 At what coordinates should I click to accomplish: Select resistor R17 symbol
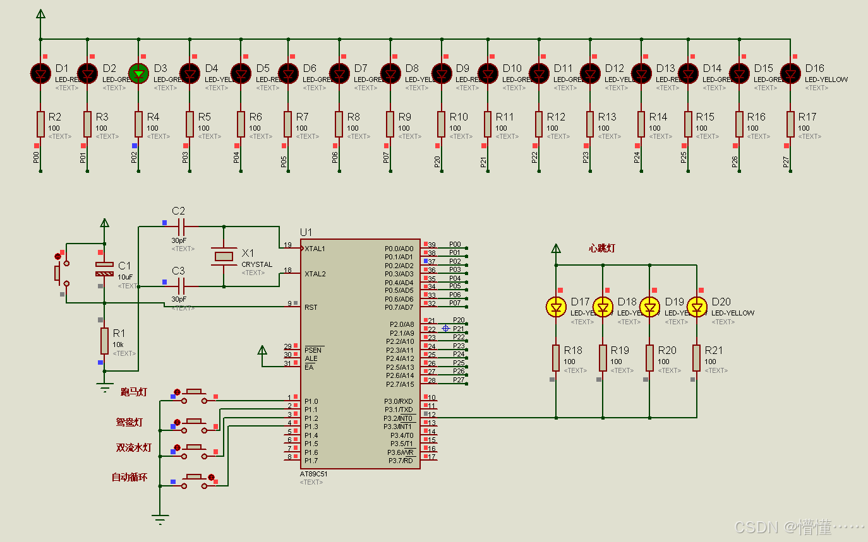tap(790, 124)
